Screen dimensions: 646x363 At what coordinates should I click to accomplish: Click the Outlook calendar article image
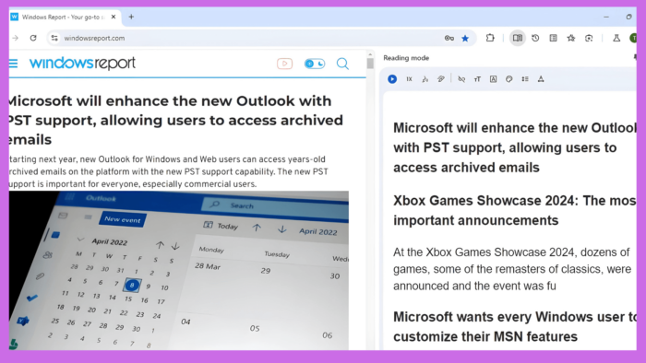pos(179,270)
